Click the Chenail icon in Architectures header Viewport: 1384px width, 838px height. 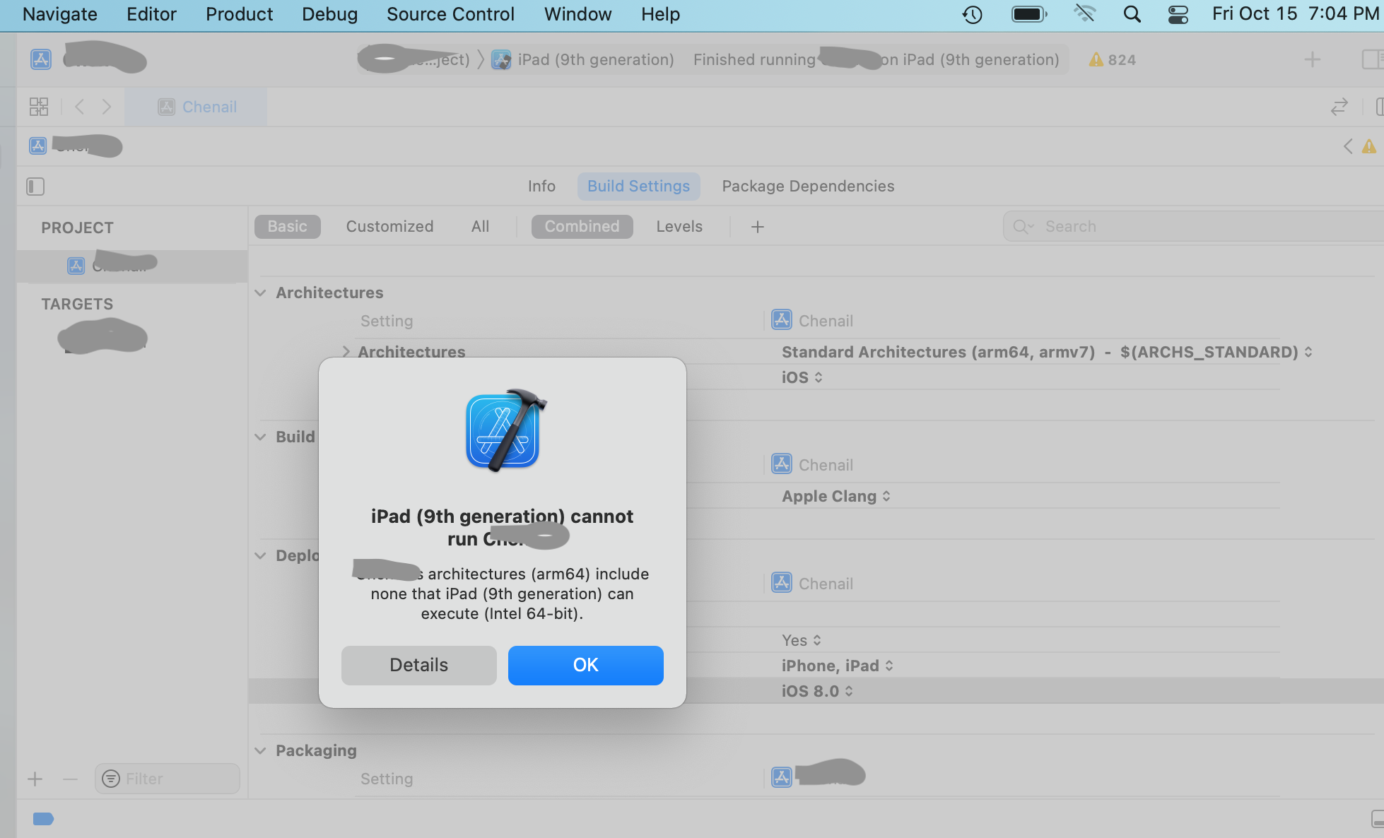(x=781, y=320)
